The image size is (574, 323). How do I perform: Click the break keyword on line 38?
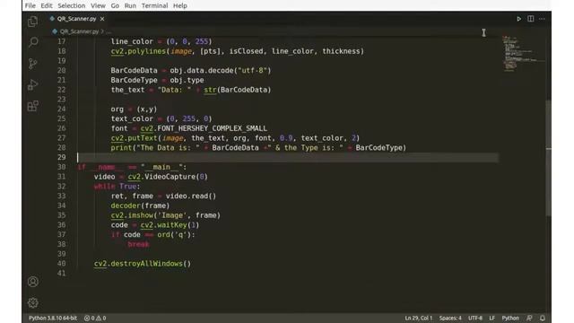138,244
